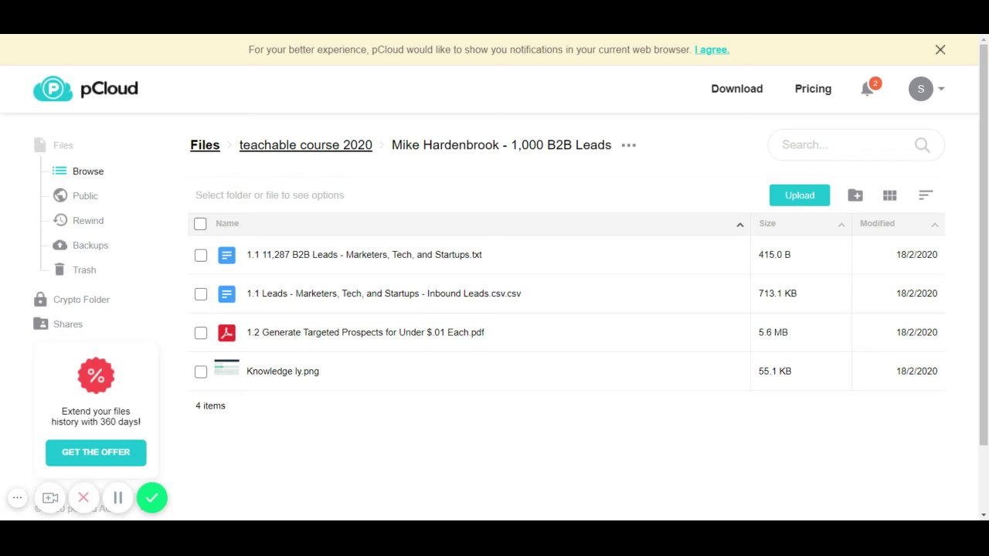Click the Size column header label
Image resolution: width=989 pixels, height=556 pixels.
pyautogui.click(x=767, y=224)
